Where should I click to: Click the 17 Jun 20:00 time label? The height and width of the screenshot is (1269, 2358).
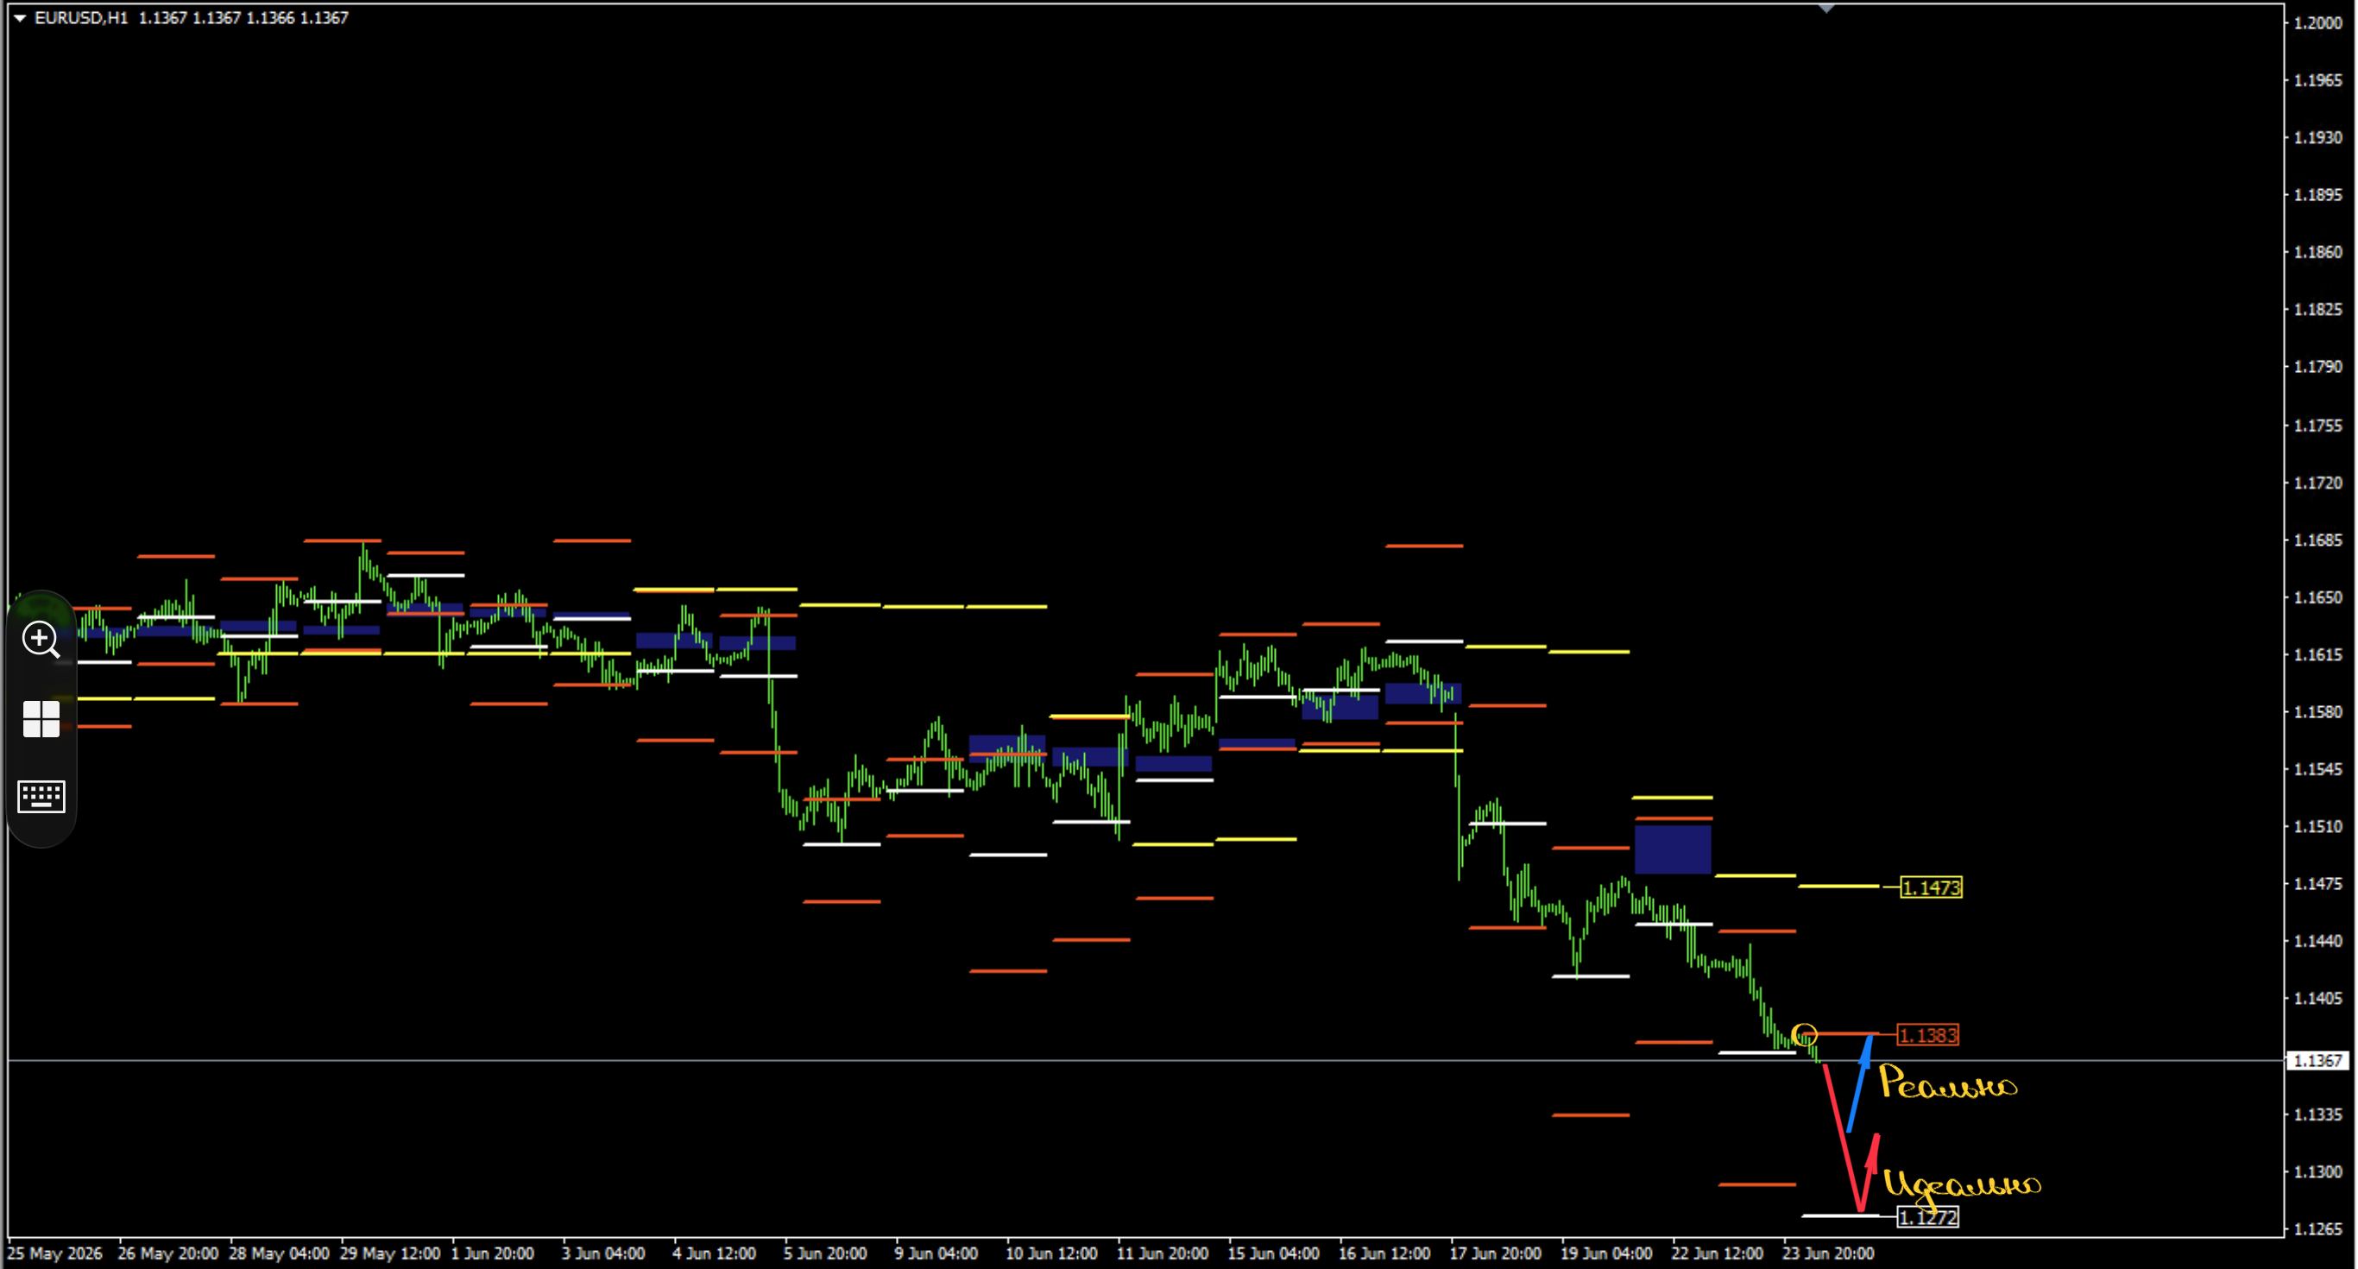[1495, 1253]
